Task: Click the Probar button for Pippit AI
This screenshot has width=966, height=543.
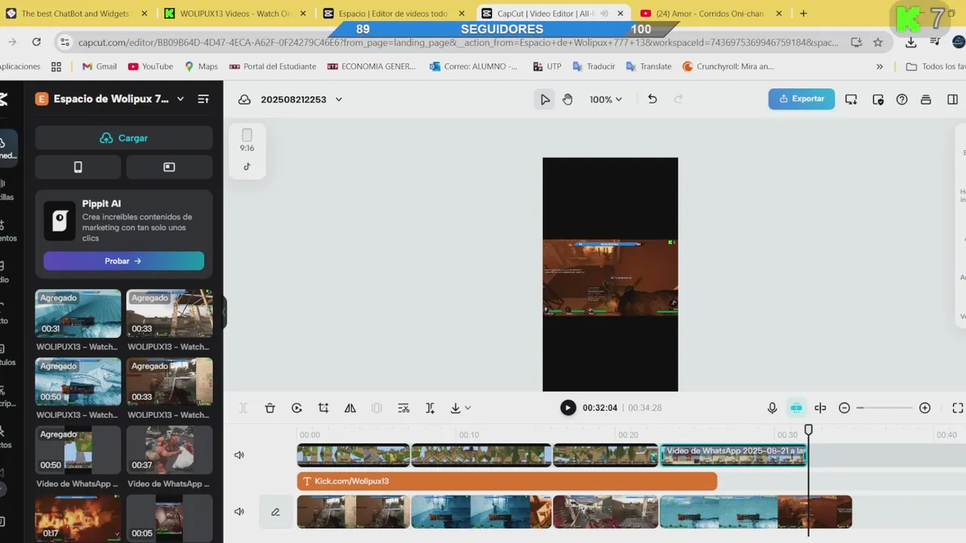Action: click(x=124, y=261)
